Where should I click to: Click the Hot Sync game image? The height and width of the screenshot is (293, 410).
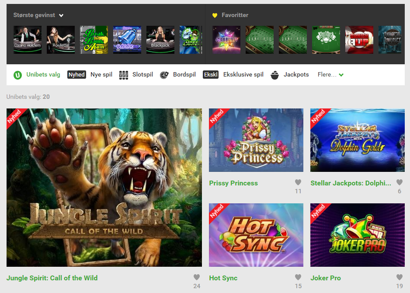point(256,235)
